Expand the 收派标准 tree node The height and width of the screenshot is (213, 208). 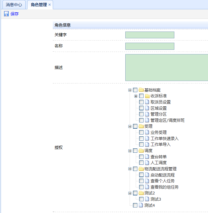pos(136,96)
